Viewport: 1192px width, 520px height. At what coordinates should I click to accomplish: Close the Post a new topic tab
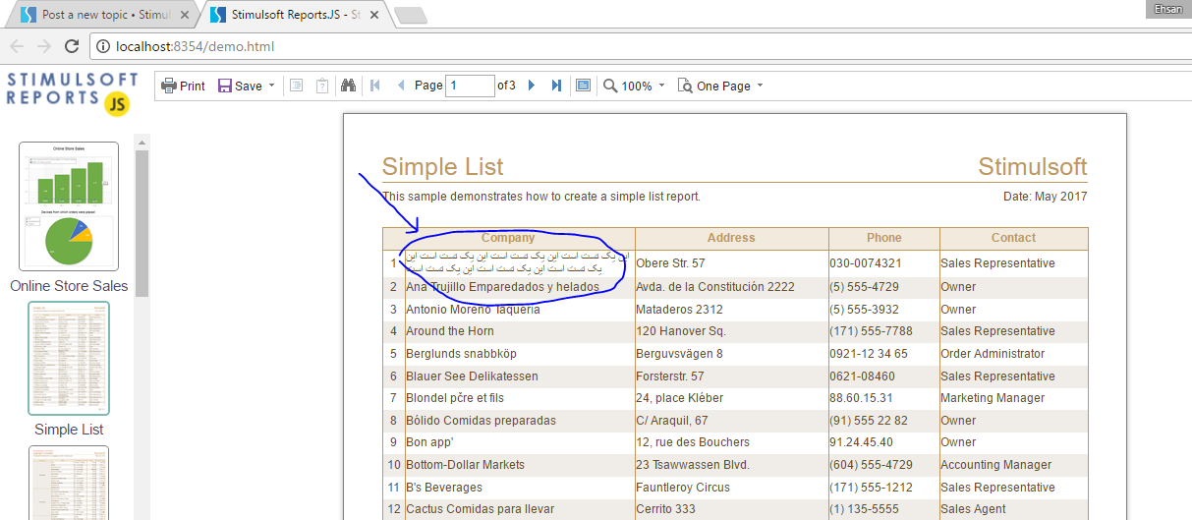(184, 16)
